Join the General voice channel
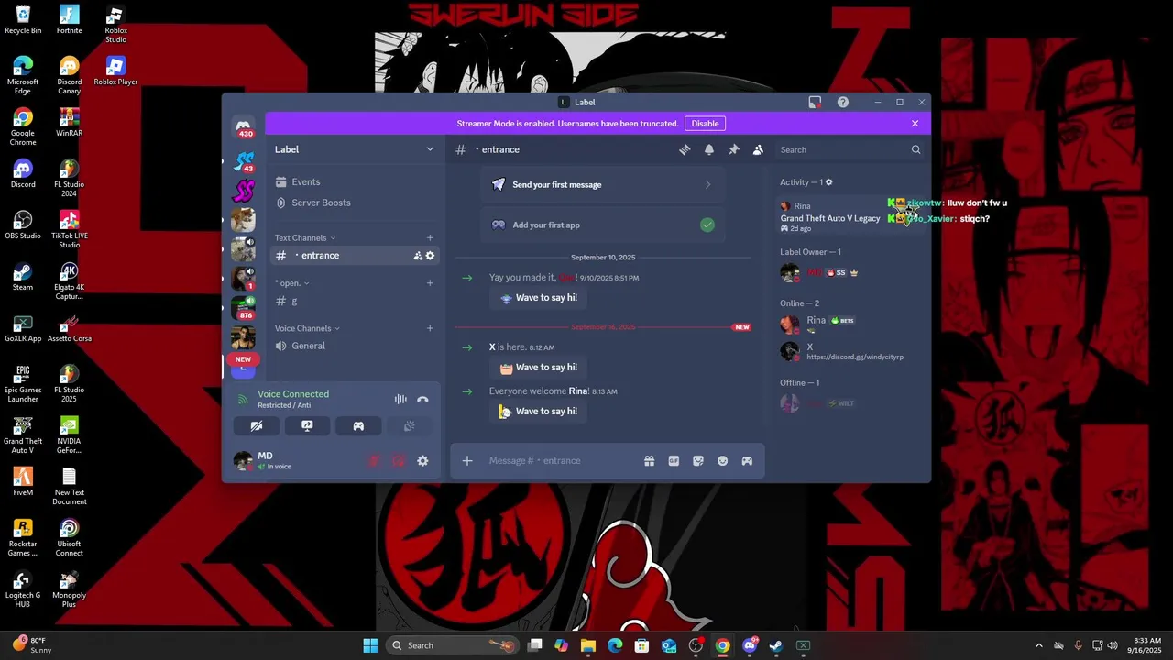 (354, 346)
